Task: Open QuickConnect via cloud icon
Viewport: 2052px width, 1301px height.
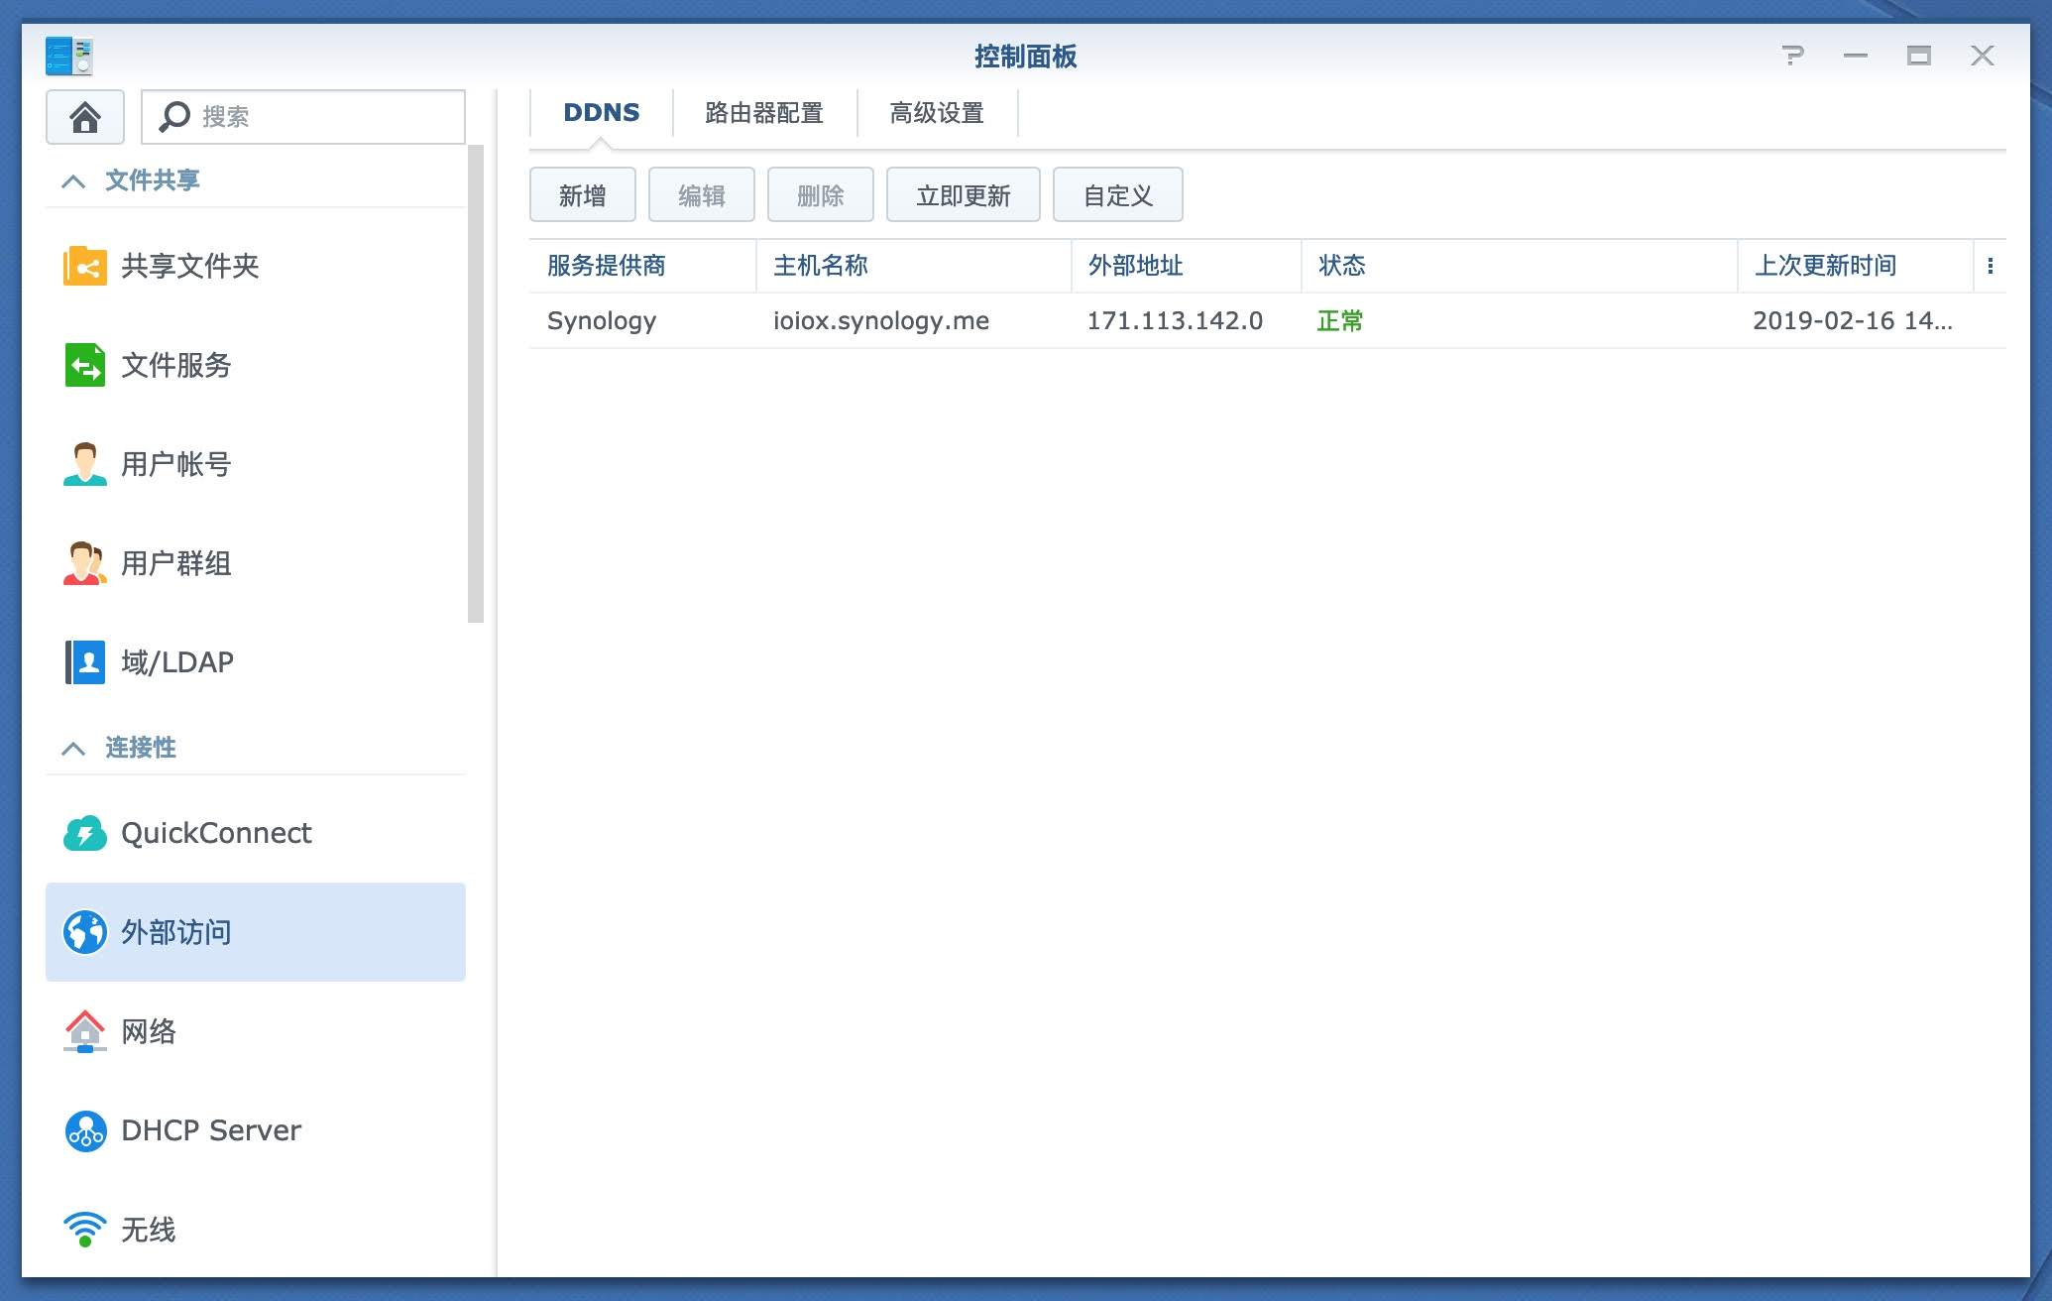Action: [85, 833]
